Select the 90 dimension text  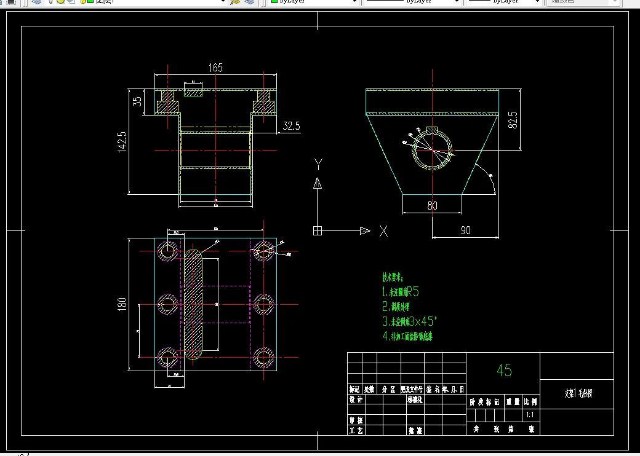tap(465, 230)
